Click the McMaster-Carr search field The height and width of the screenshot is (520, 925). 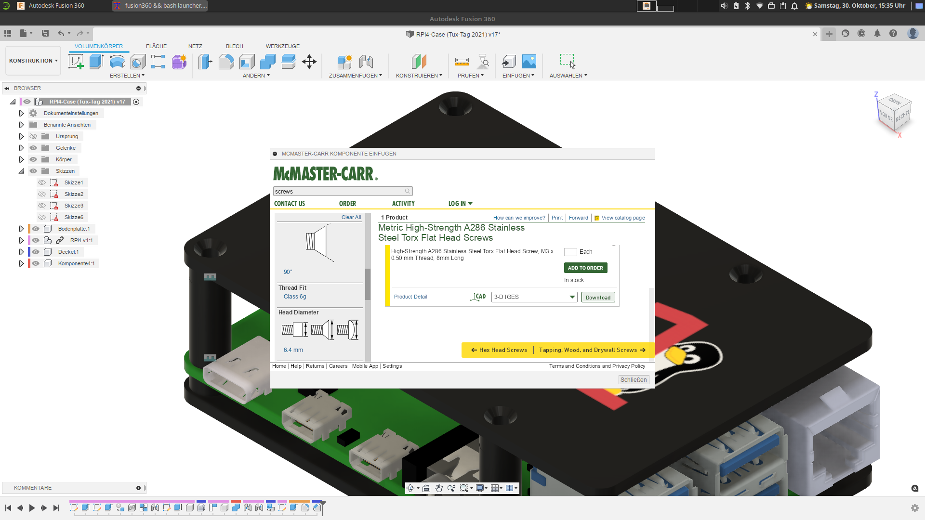[x=343, y=191]
